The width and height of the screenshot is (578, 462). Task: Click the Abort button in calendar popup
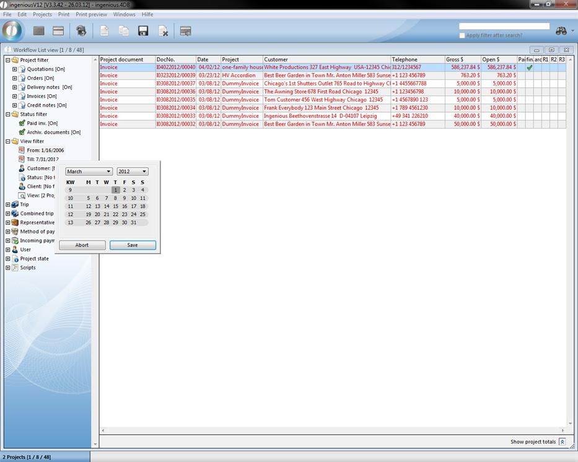point(82,245)
